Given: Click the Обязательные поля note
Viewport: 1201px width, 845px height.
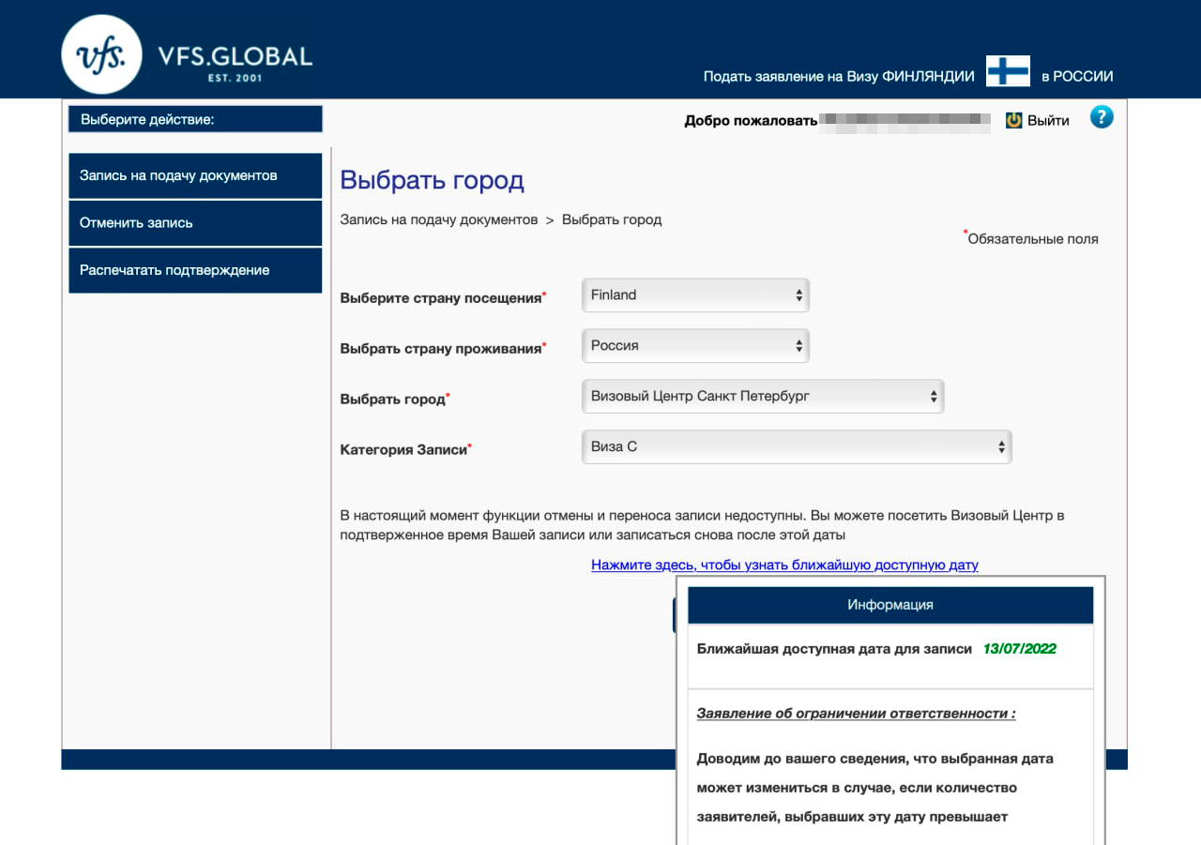Looking at the screenshot, I should click(x=1032, y=238).
